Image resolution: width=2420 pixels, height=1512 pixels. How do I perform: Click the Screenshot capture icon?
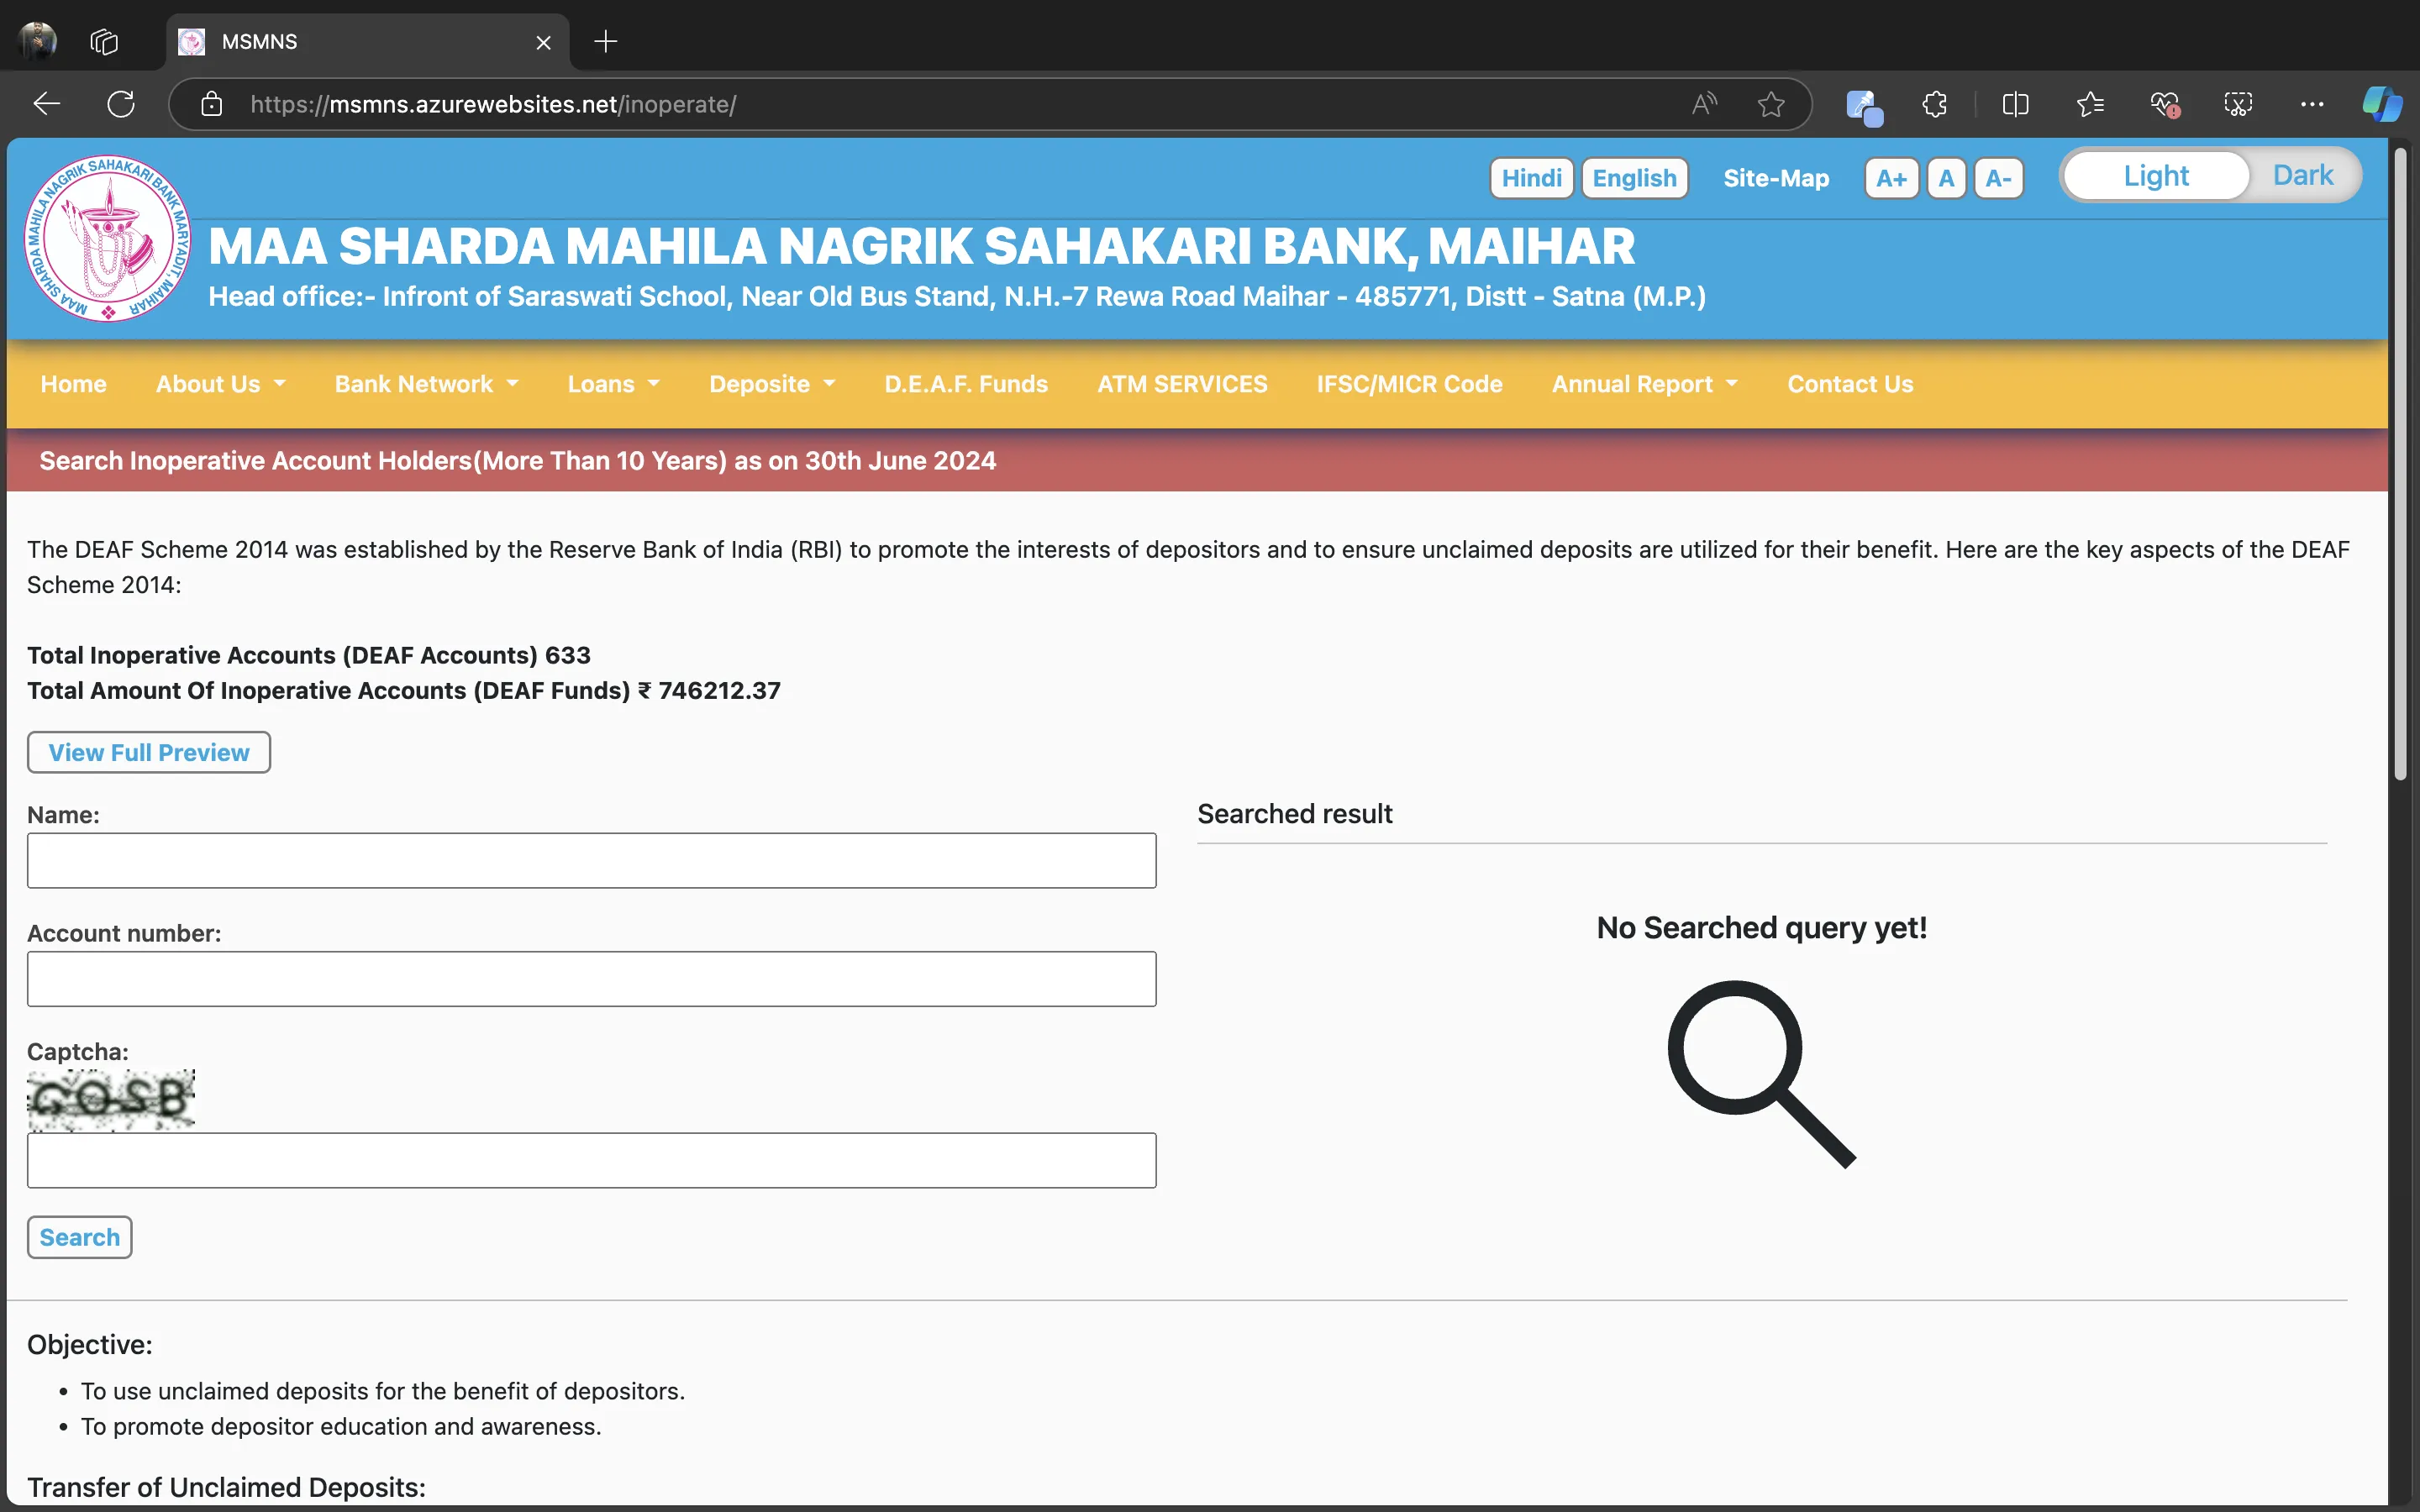point(2238,104)
